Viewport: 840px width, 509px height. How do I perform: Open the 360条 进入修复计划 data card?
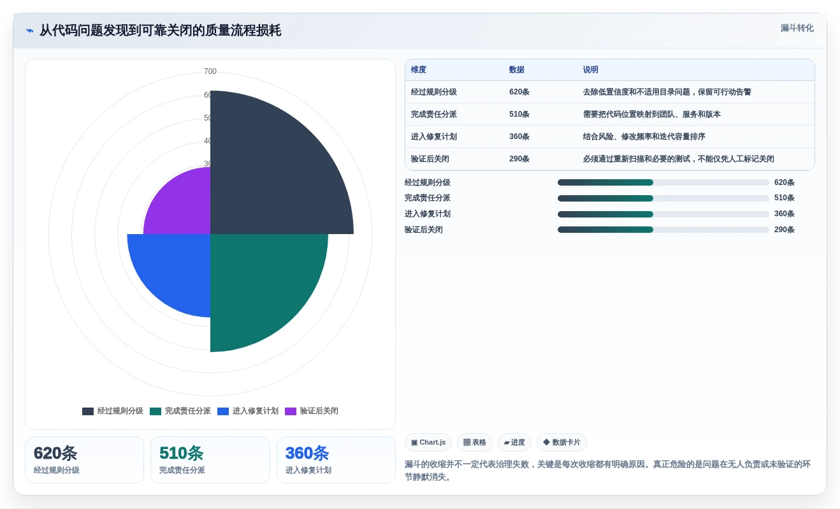(336, 460)
